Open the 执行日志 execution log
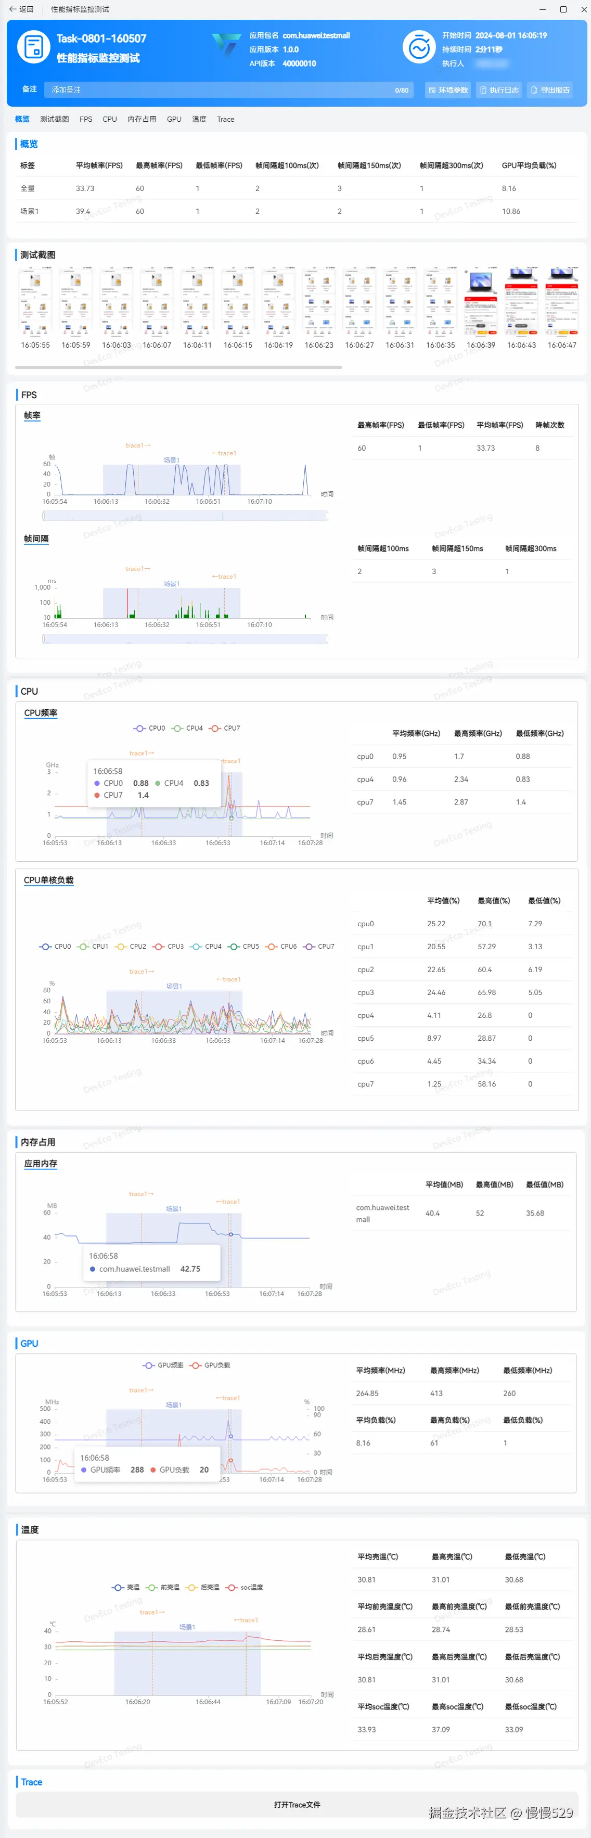The width and height of the screenshot is (591, 1838). [498, 90]
